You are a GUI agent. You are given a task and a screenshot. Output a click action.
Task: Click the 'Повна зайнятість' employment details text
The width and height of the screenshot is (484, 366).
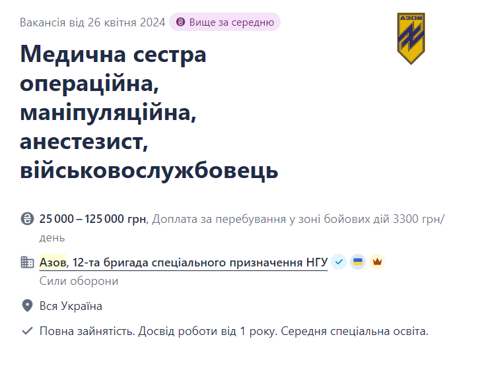(x=87, y=331)
